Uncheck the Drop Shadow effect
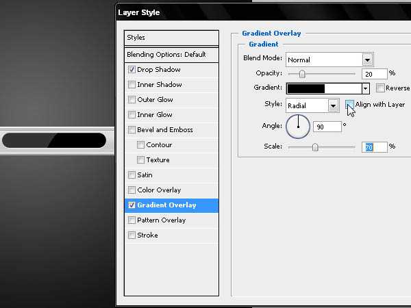Screen dimensions: 411x308 point(132,70)
